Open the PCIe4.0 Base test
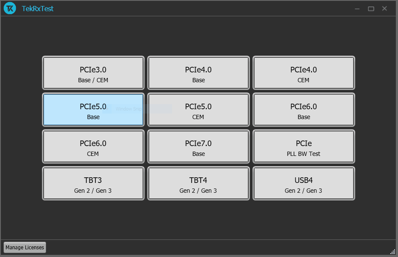398x257 pixels. pyautogui.click(x=198, y=73)
